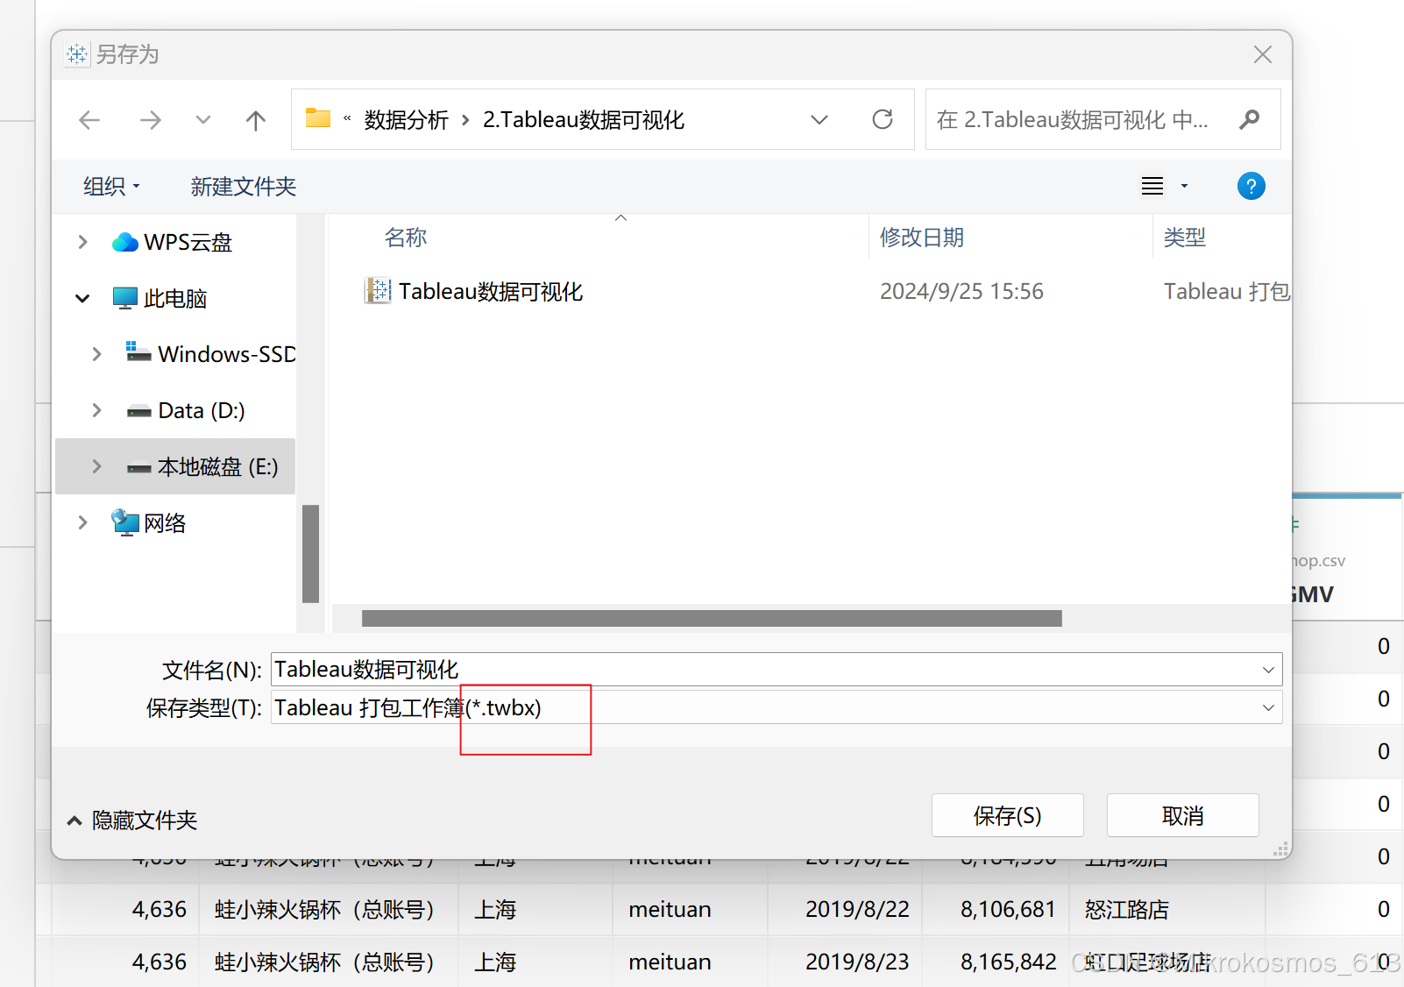Change view layout via list icon

(x=1152, y=186)
